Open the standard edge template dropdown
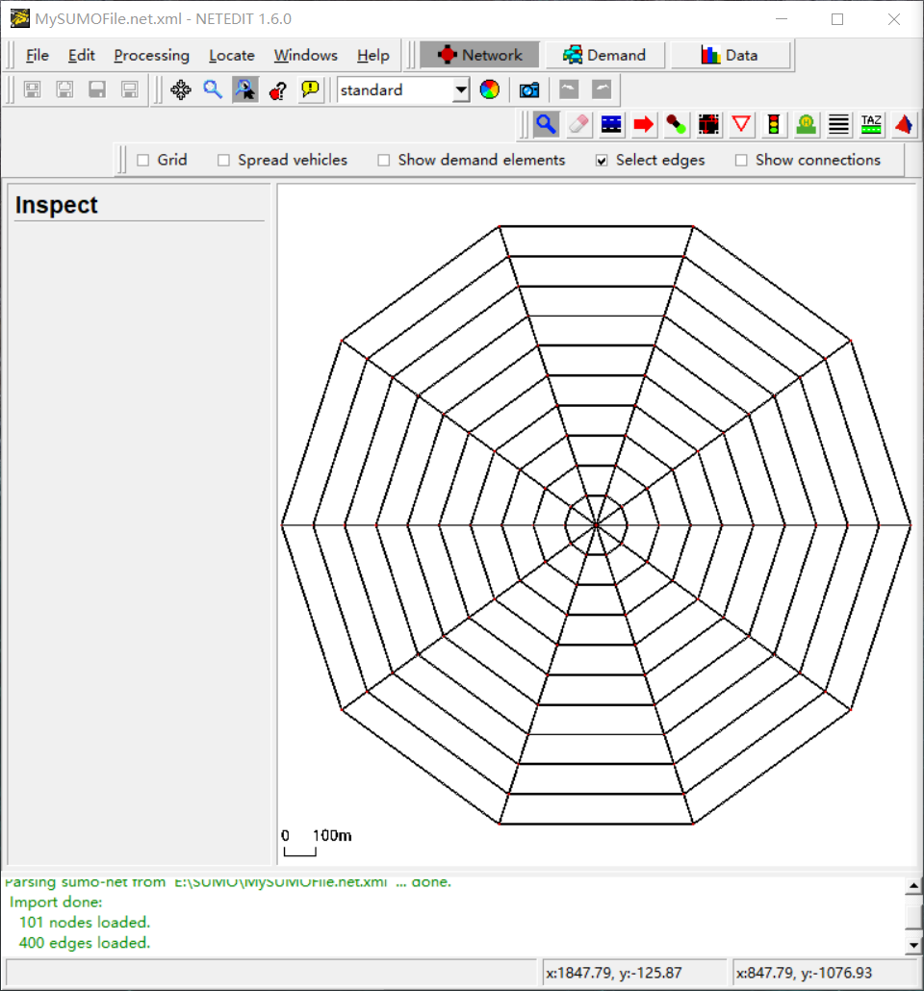 [x=460, y=89]
